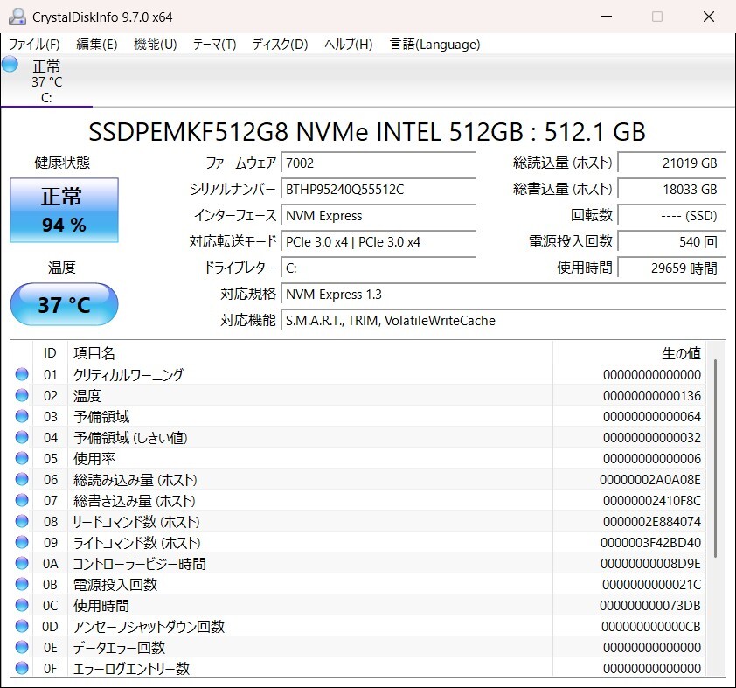Screen dimensions: 736x688
Task: Click the 生の値 column header
Action: [680, 353]
